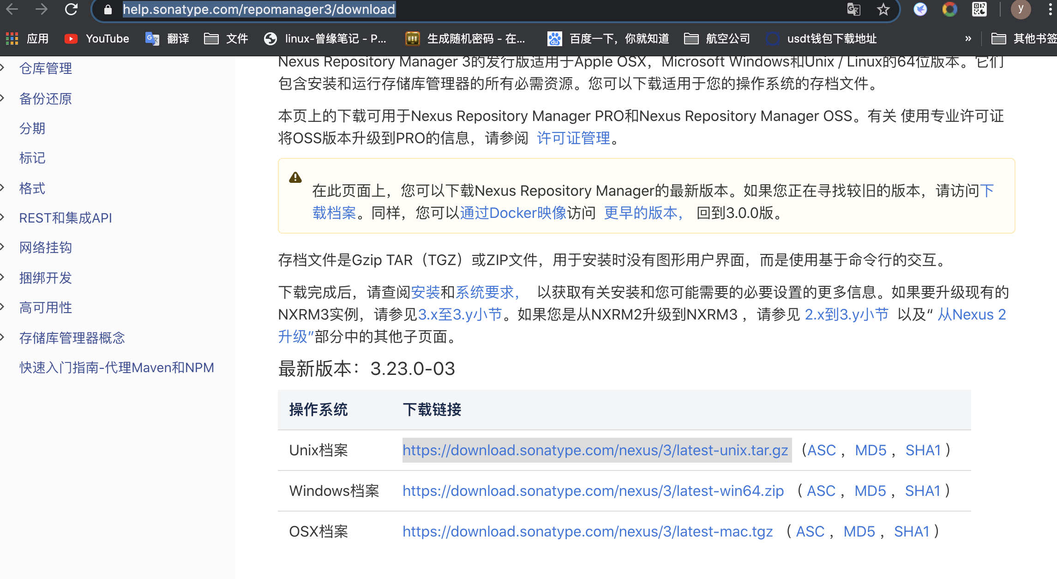Expand the 捆绑开发 sidebar section
1057x579 pixels.
(3, 277)
